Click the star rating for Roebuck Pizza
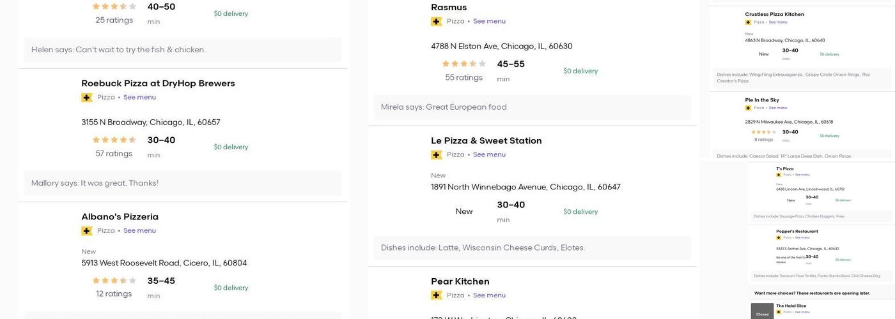Image resolution: width=895 pixels, height=319 pixels. pyautogui.click(x=114, y=140)
